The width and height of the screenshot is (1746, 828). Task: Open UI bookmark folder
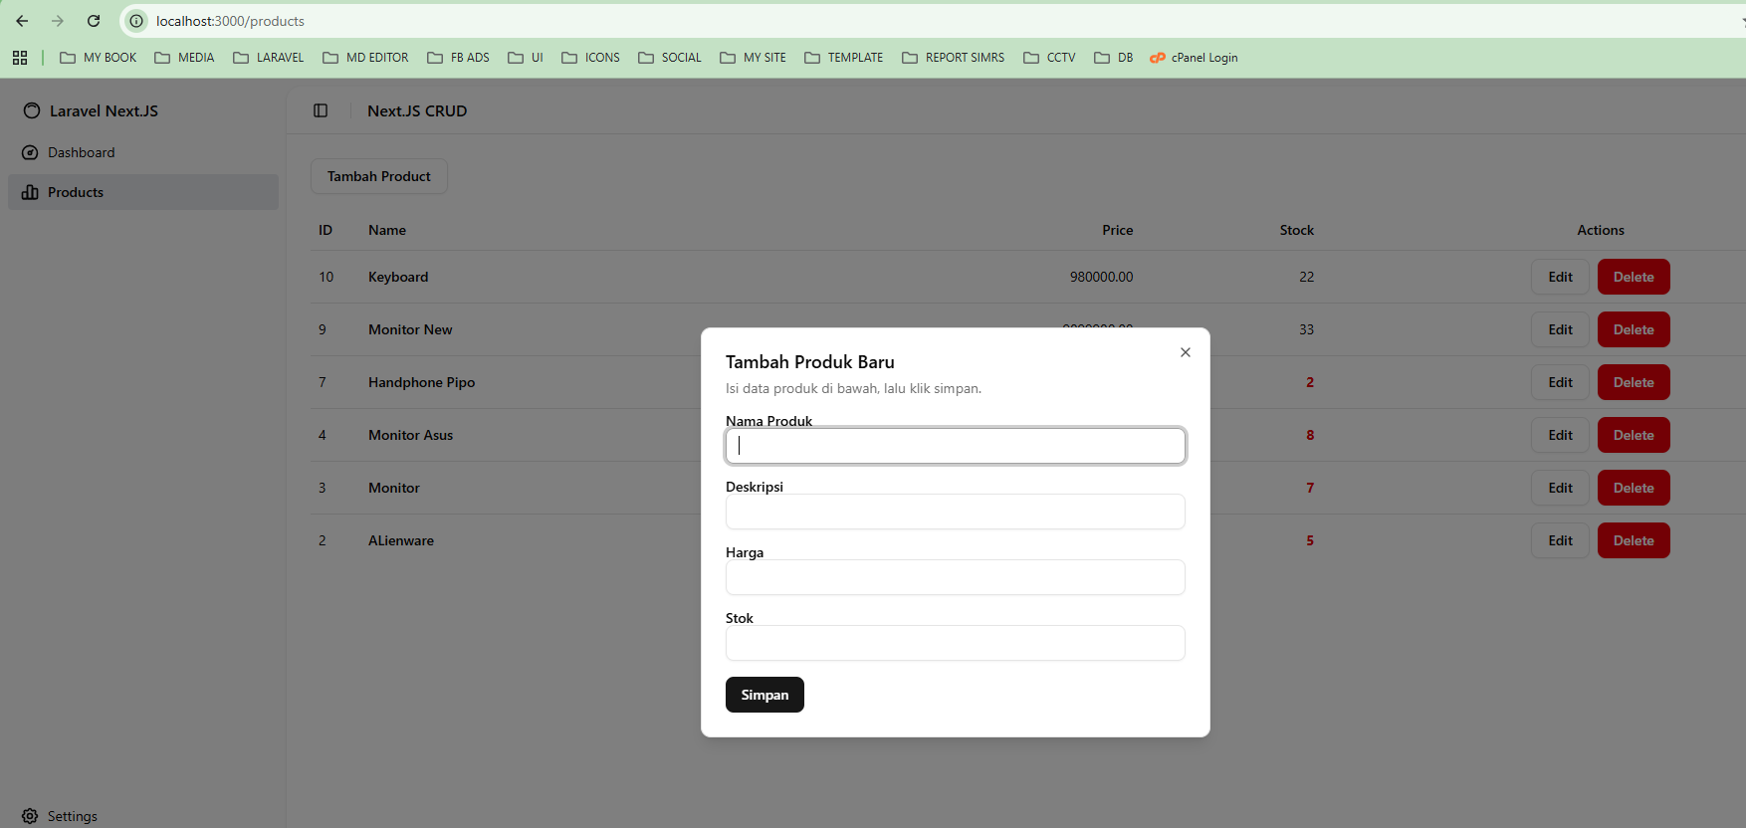pos(526,58)
